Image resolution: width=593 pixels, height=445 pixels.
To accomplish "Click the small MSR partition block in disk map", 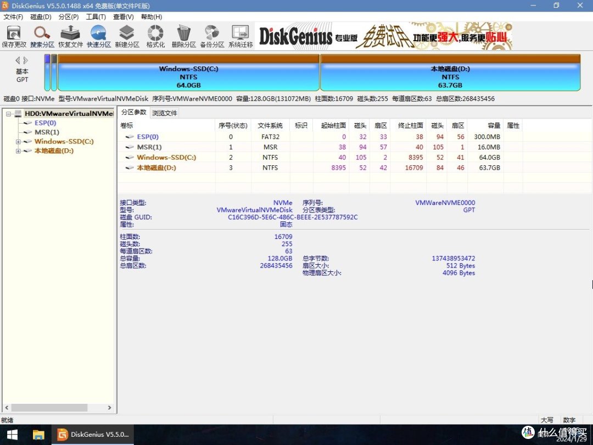I will point(54,73).
